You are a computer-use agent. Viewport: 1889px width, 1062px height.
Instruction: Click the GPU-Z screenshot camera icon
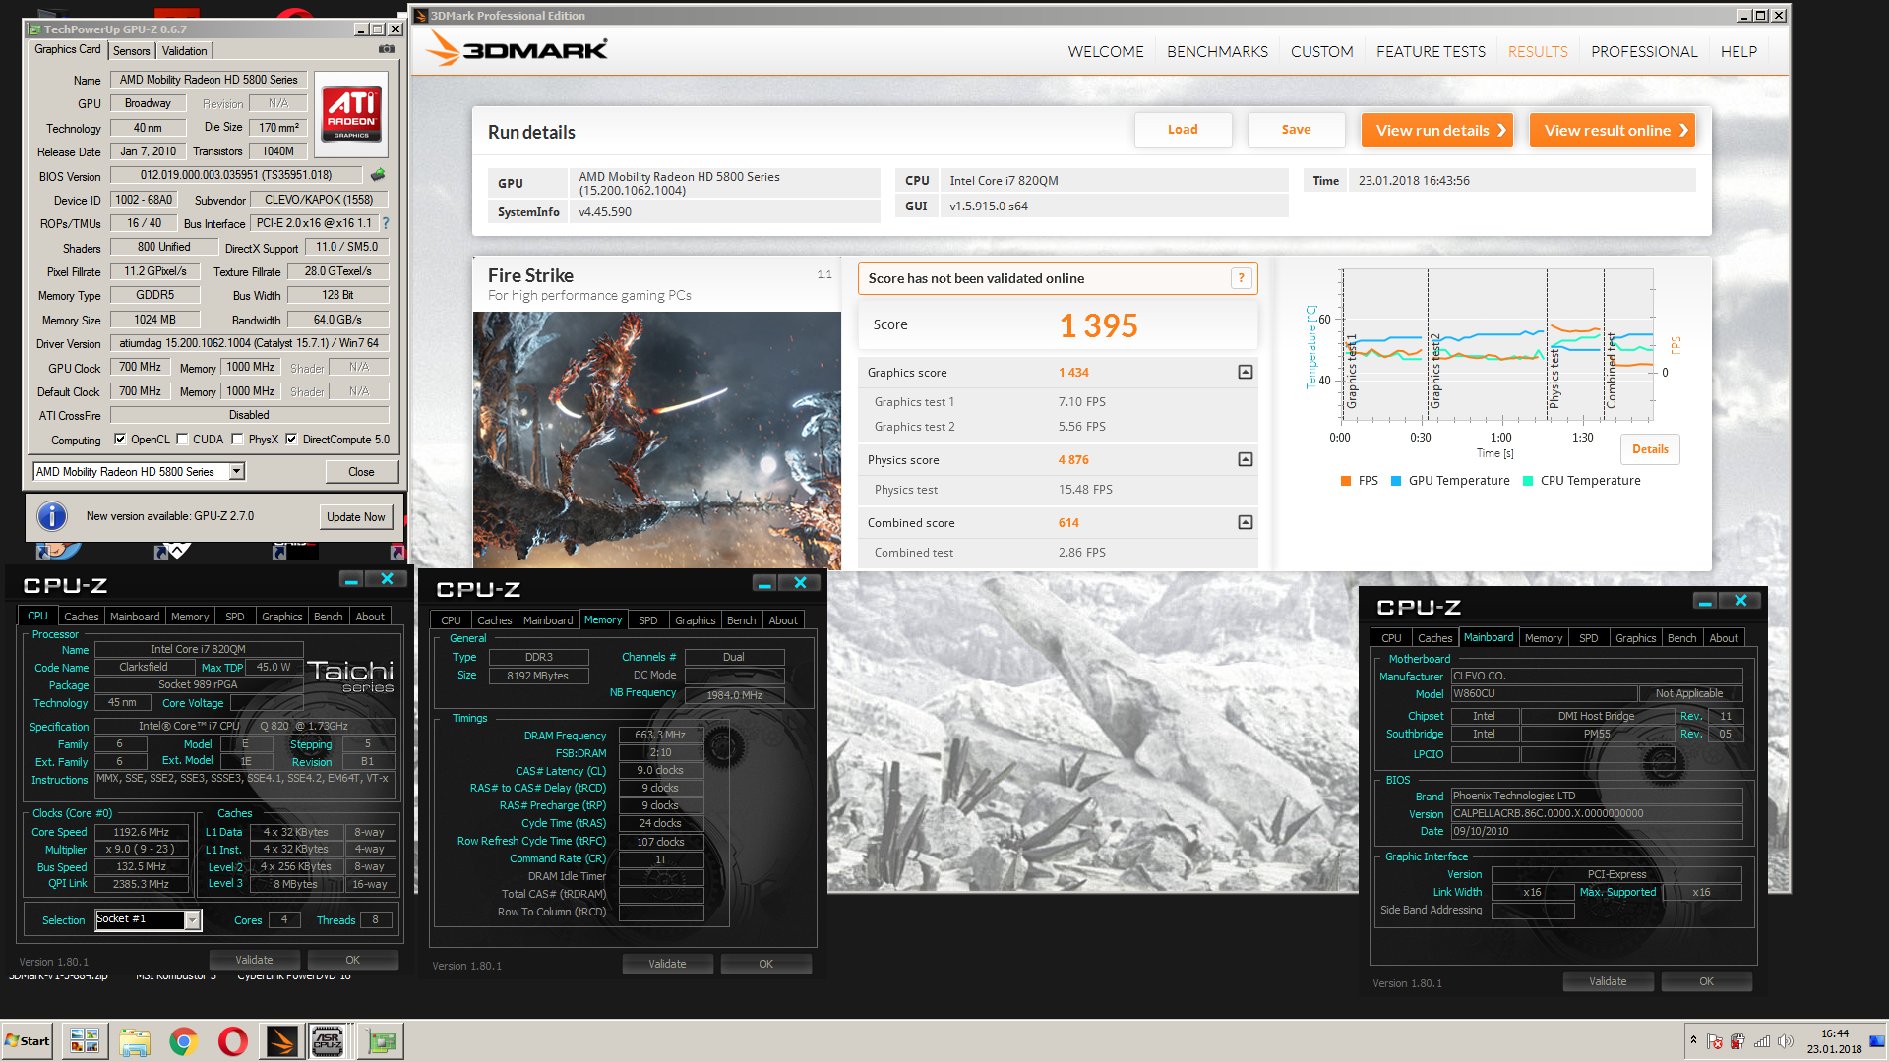coord(387,49)
